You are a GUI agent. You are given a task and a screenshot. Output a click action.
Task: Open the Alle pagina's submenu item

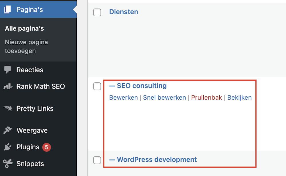pyautogui.click(x=24, y=29)
